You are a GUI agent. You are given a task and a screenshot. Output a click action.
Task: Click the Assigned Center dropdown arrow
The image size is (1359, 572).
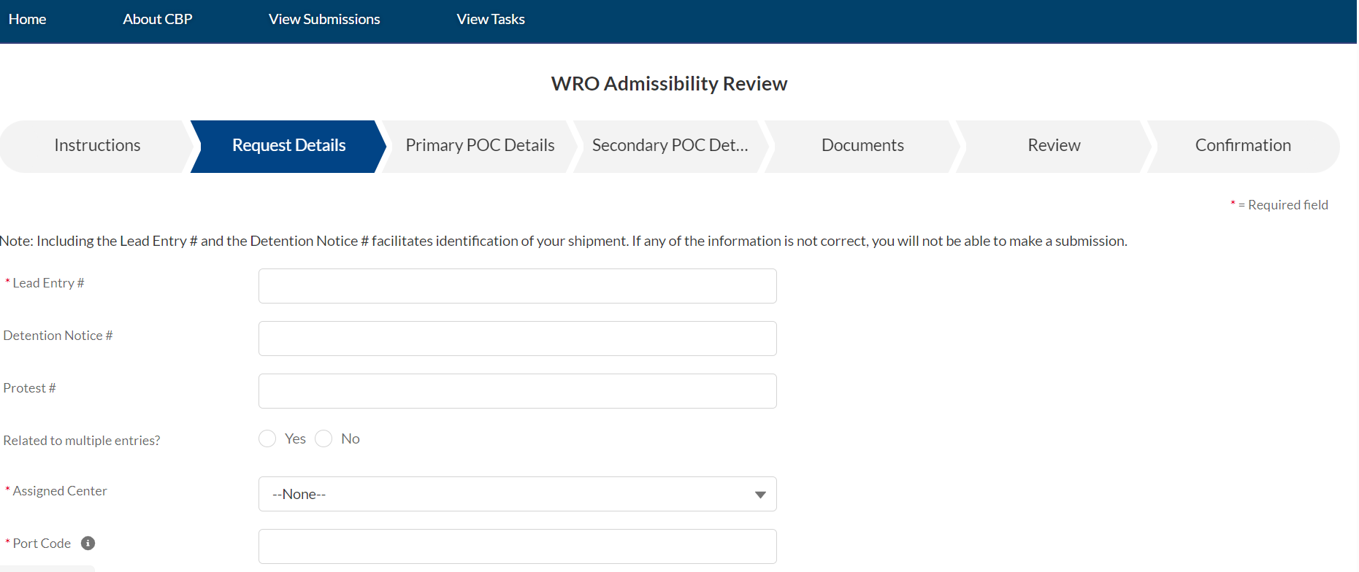click(x=760, y=495)
